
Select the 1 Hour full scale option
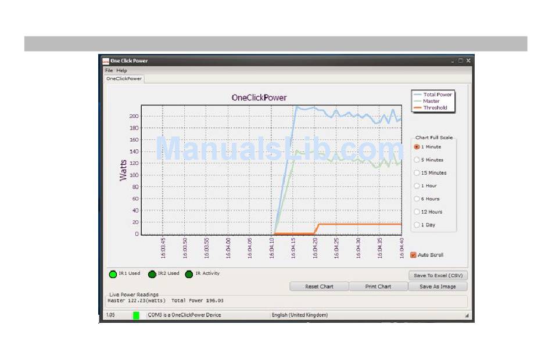417,186
